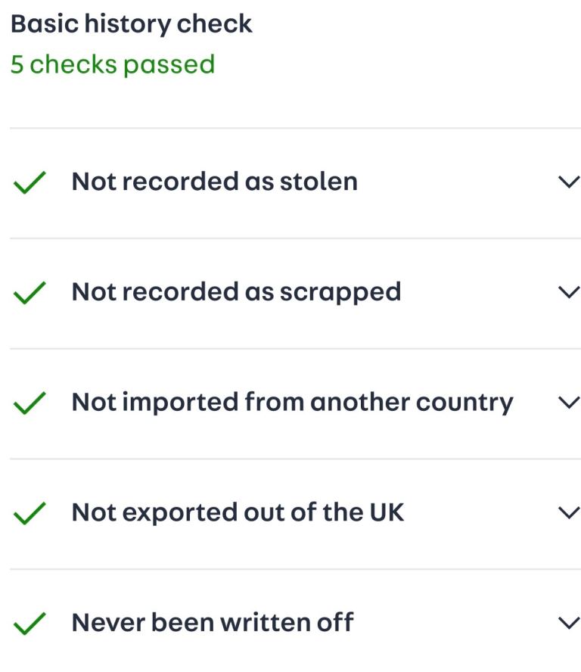This screenshot has width=581, height=672.
Task: Click the Basic history check heading
Action: click(x=131, y=24)
